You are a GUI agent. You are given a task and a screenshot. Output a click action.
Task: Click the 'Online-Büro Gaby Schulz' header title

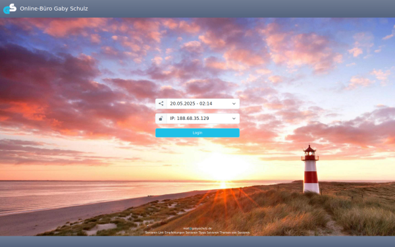coord(54,9)
